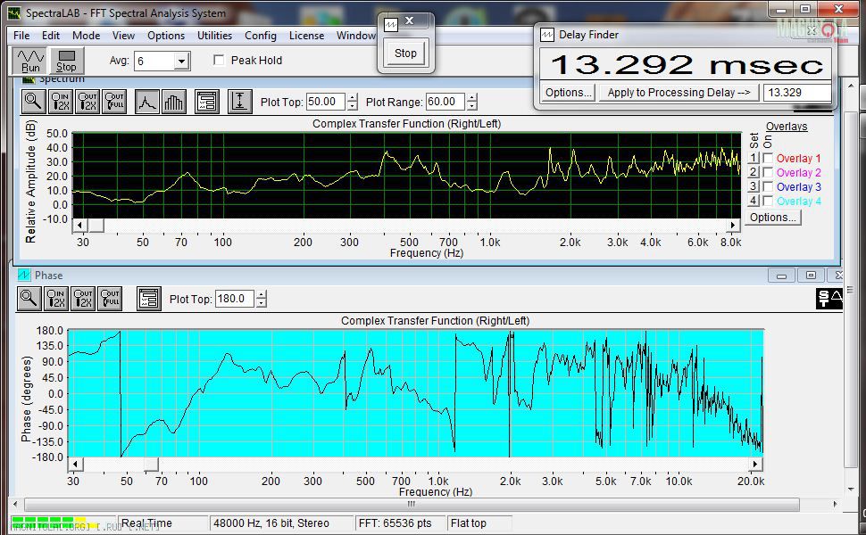Viewport: 866px width, 535px height.
Task: Click Apply to Processing Delay button
Action: pyautogui.click(x=679, y=93)
